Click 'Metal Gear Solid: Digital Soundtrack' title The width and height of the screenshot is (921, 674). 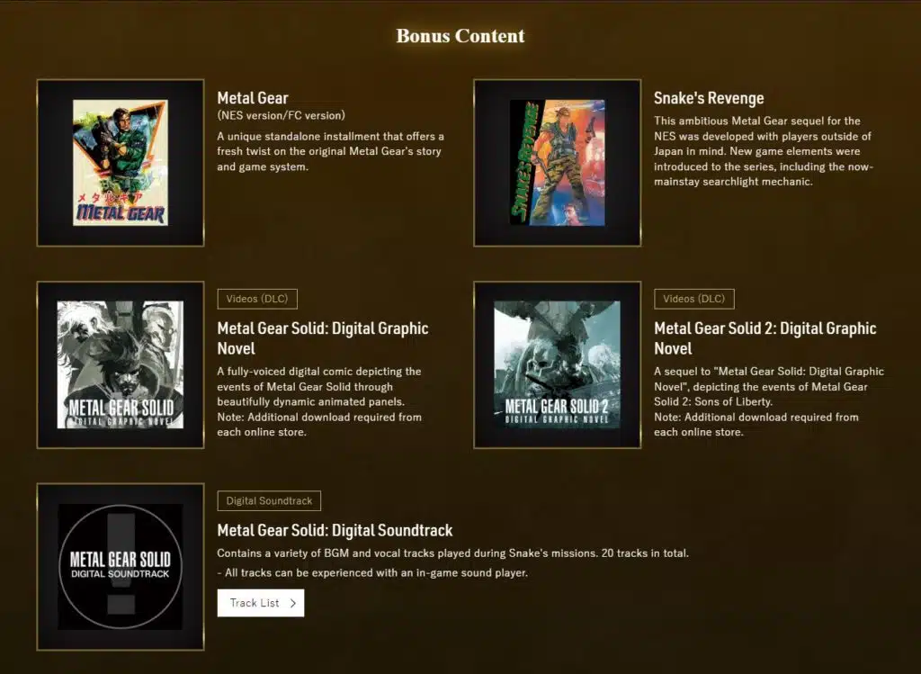point(335,531)
